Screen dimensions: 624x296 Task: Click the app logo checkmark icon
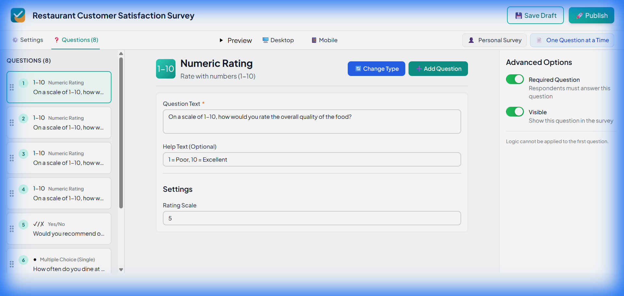(18, 15)
